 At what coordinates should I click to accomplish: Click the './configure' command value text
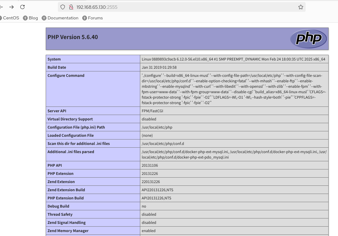pyautogui.click(x=234, y=89)
